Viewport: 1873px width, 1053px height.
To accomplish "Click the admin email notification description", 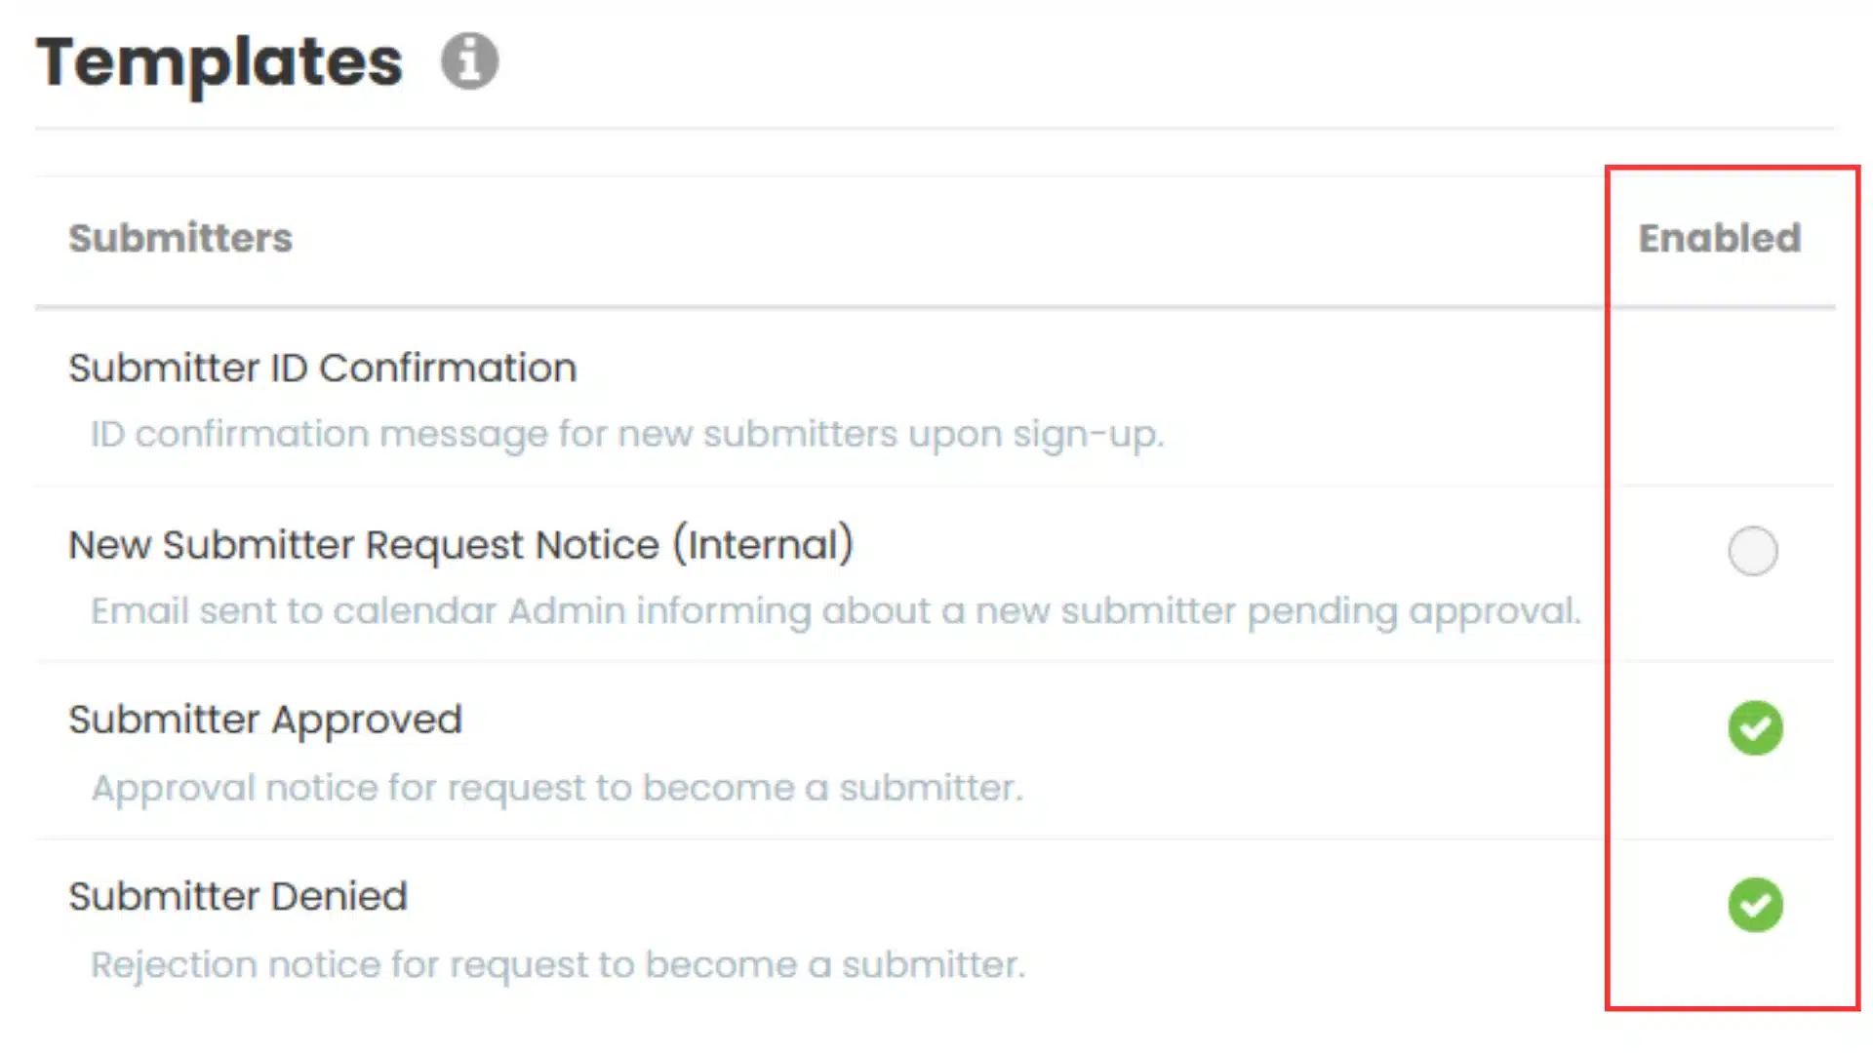I will click(835, 611).
